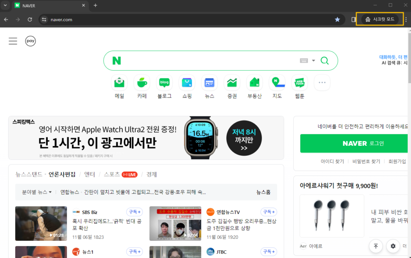This screenshot has width=411, height=258.
Task: Open the Naver Mail (메일) shortcut icon
Action: (119, 83)
